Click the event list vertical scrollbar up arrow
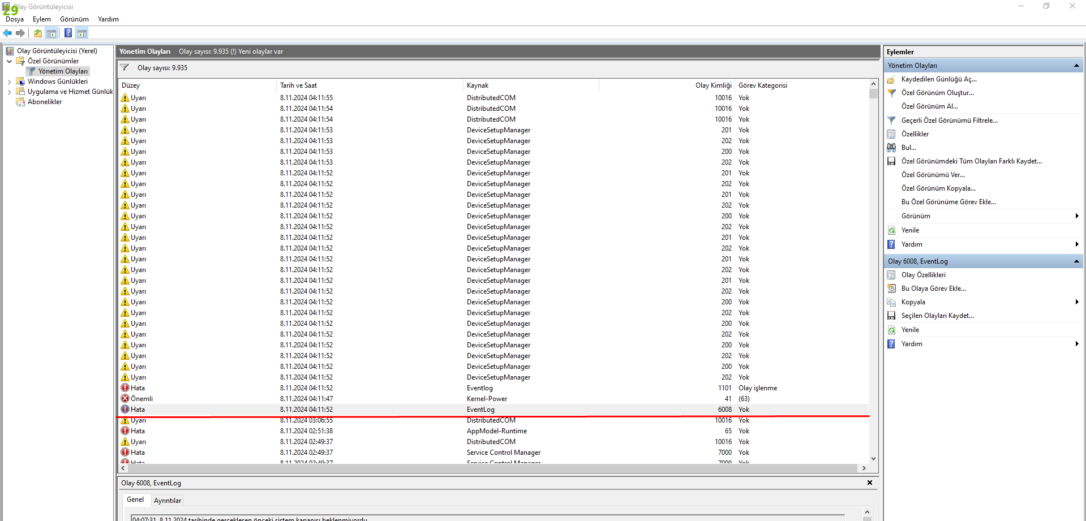This screenshot has width=1086, height=521. click(874, 84)
